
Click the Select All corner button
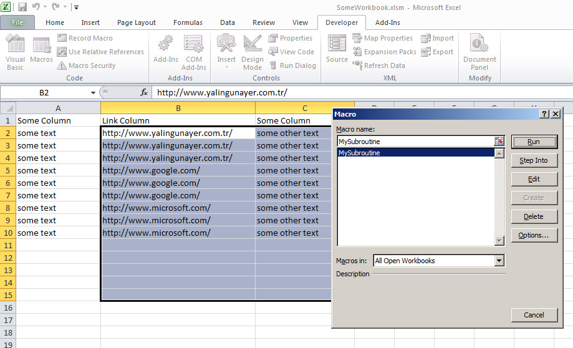click(8, 108)
